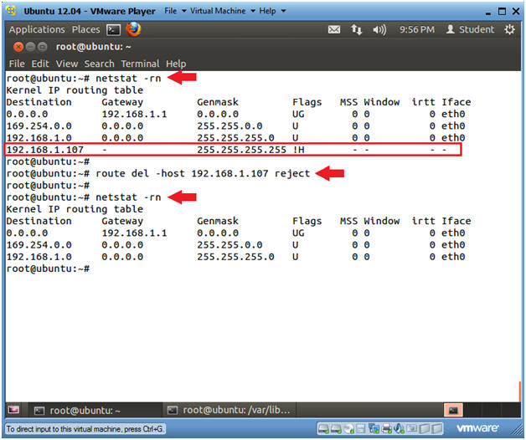Open the network connections indicator
The width and height of the screenshot is (526, 440).
(356, 30)
